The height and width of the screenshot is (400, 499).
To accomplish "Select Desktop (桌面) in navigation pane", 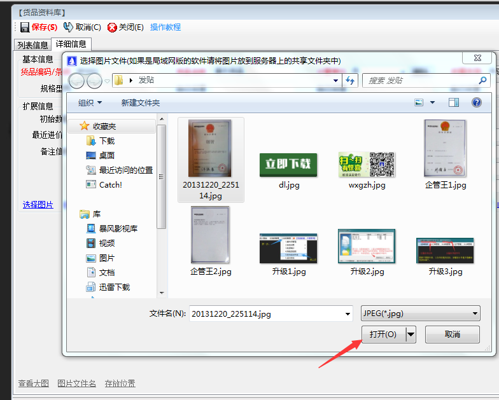I will tap(107, 155).
